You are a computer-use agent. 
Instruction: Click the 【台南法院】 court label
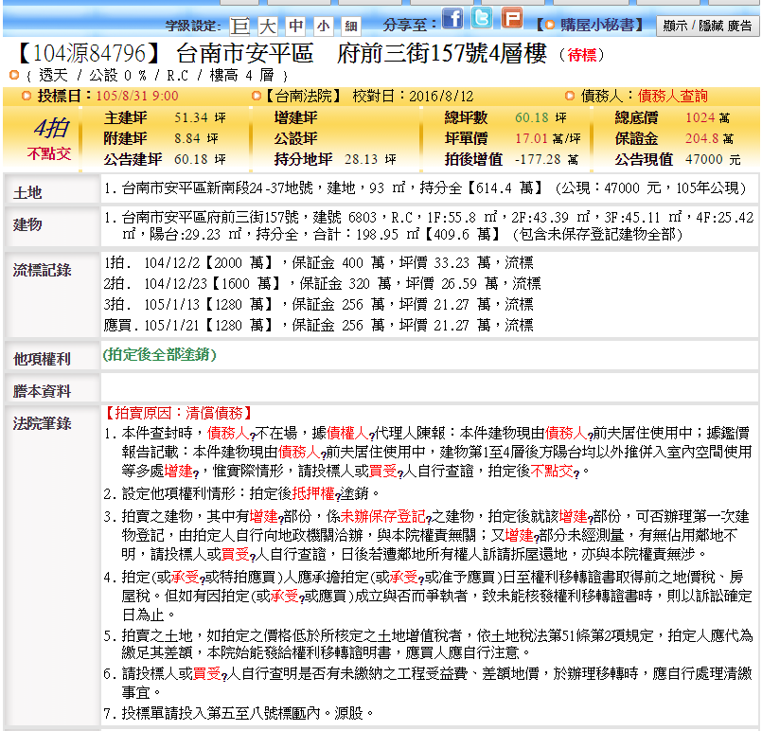pyautogui.click(x=303, y=96)
